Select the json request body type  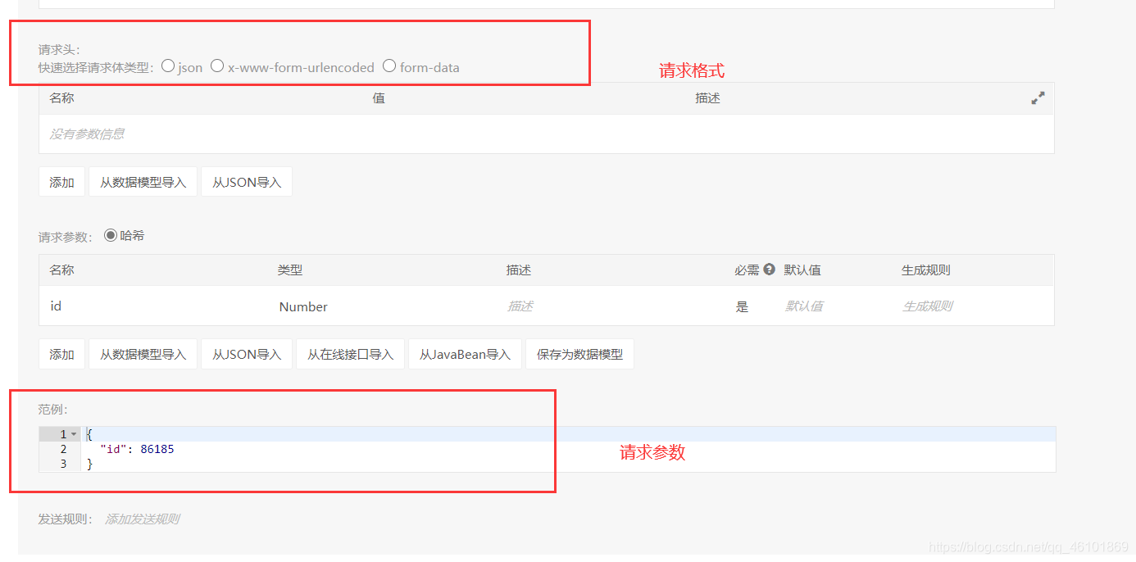coord(168,66)
